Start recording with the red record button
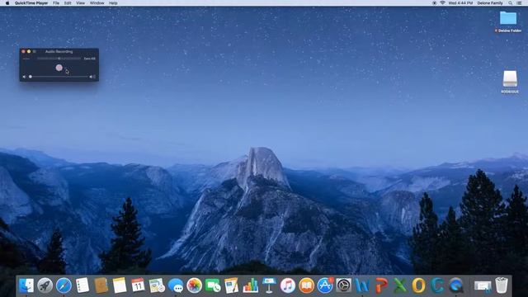Viewport: 528px width, 297px height. [x=59, y=68]
